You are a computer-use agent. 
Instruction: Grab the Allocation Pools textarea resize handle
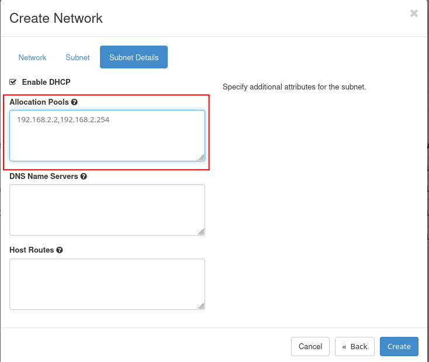click(x=201, y=157)
